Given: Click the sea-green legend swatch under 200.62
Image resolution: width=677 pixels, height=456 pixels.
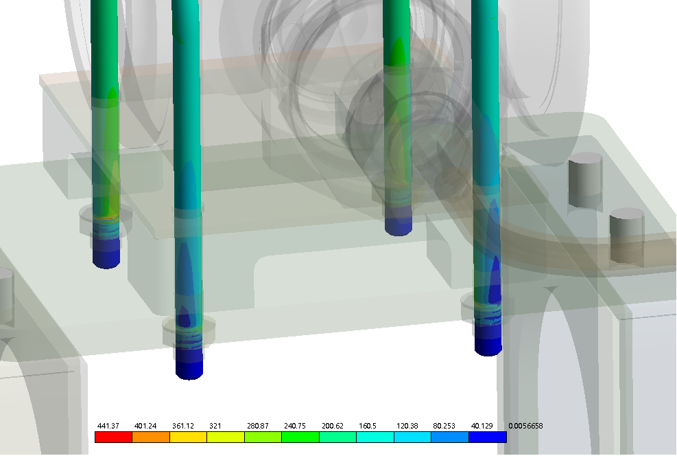Looking at the screenshot, I should [338, 437].
